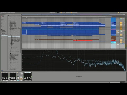
Task: Select the purple track header
Action: pyautogui.click(x=113, y=29)
